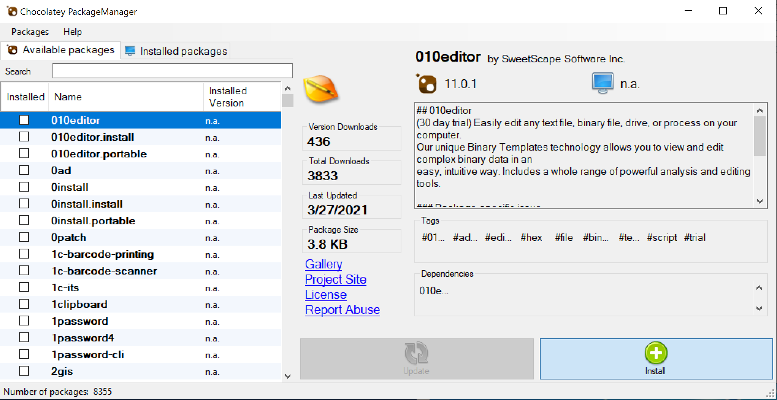Tick the checkbox for 0install
This screenshot has width=777, height=400.
[24, 187]
